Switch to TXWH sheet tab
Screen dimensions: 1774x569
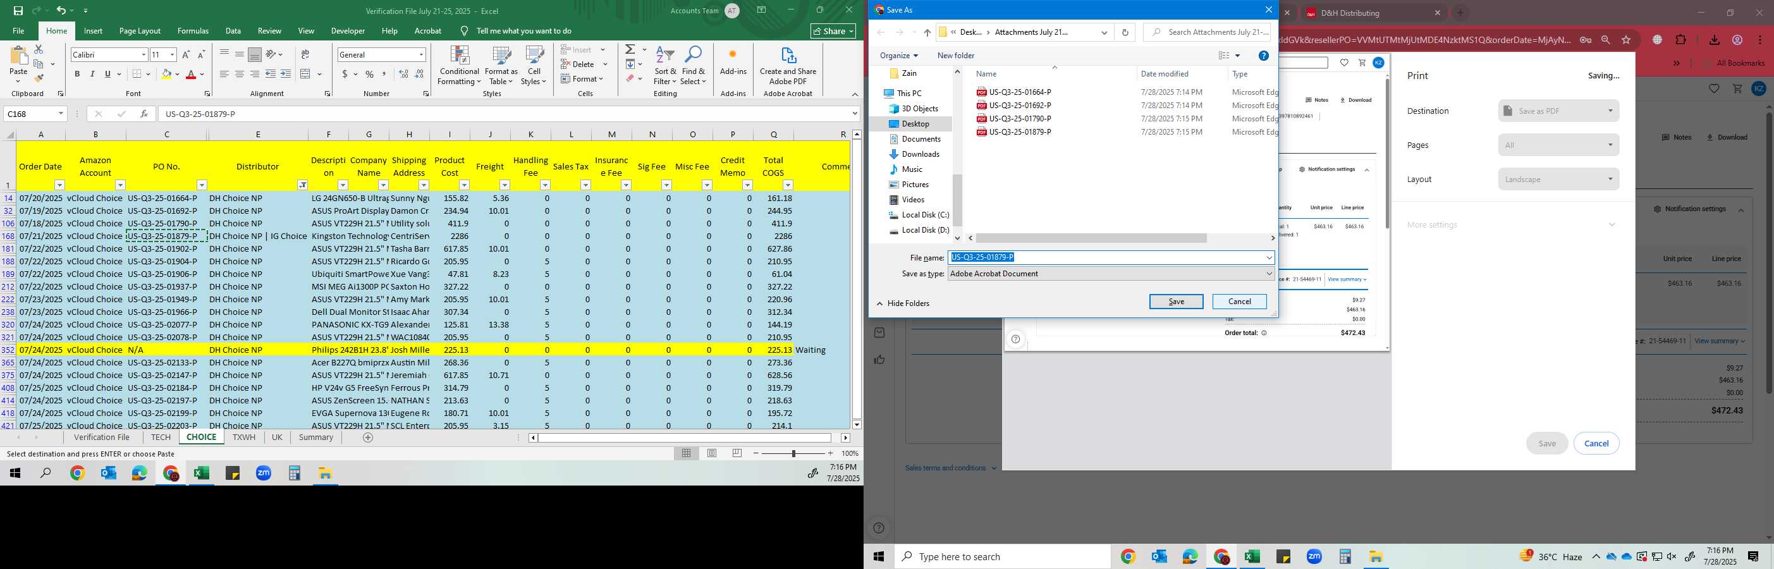[x=244, y=437]
